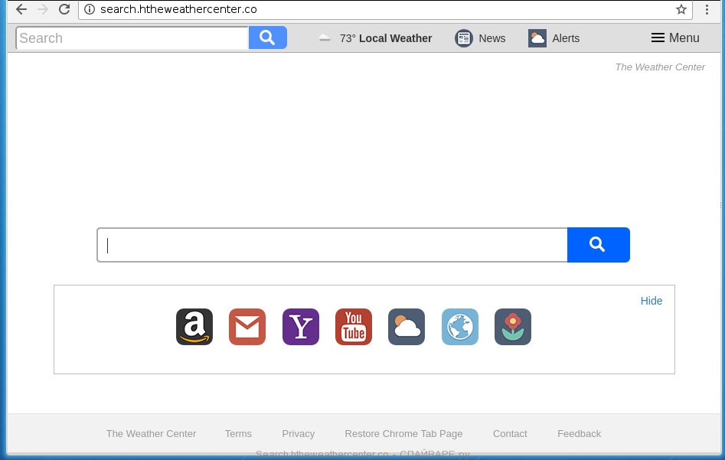
Task: Reload the page
Action: pyautogui.click(x=64, y=10)
